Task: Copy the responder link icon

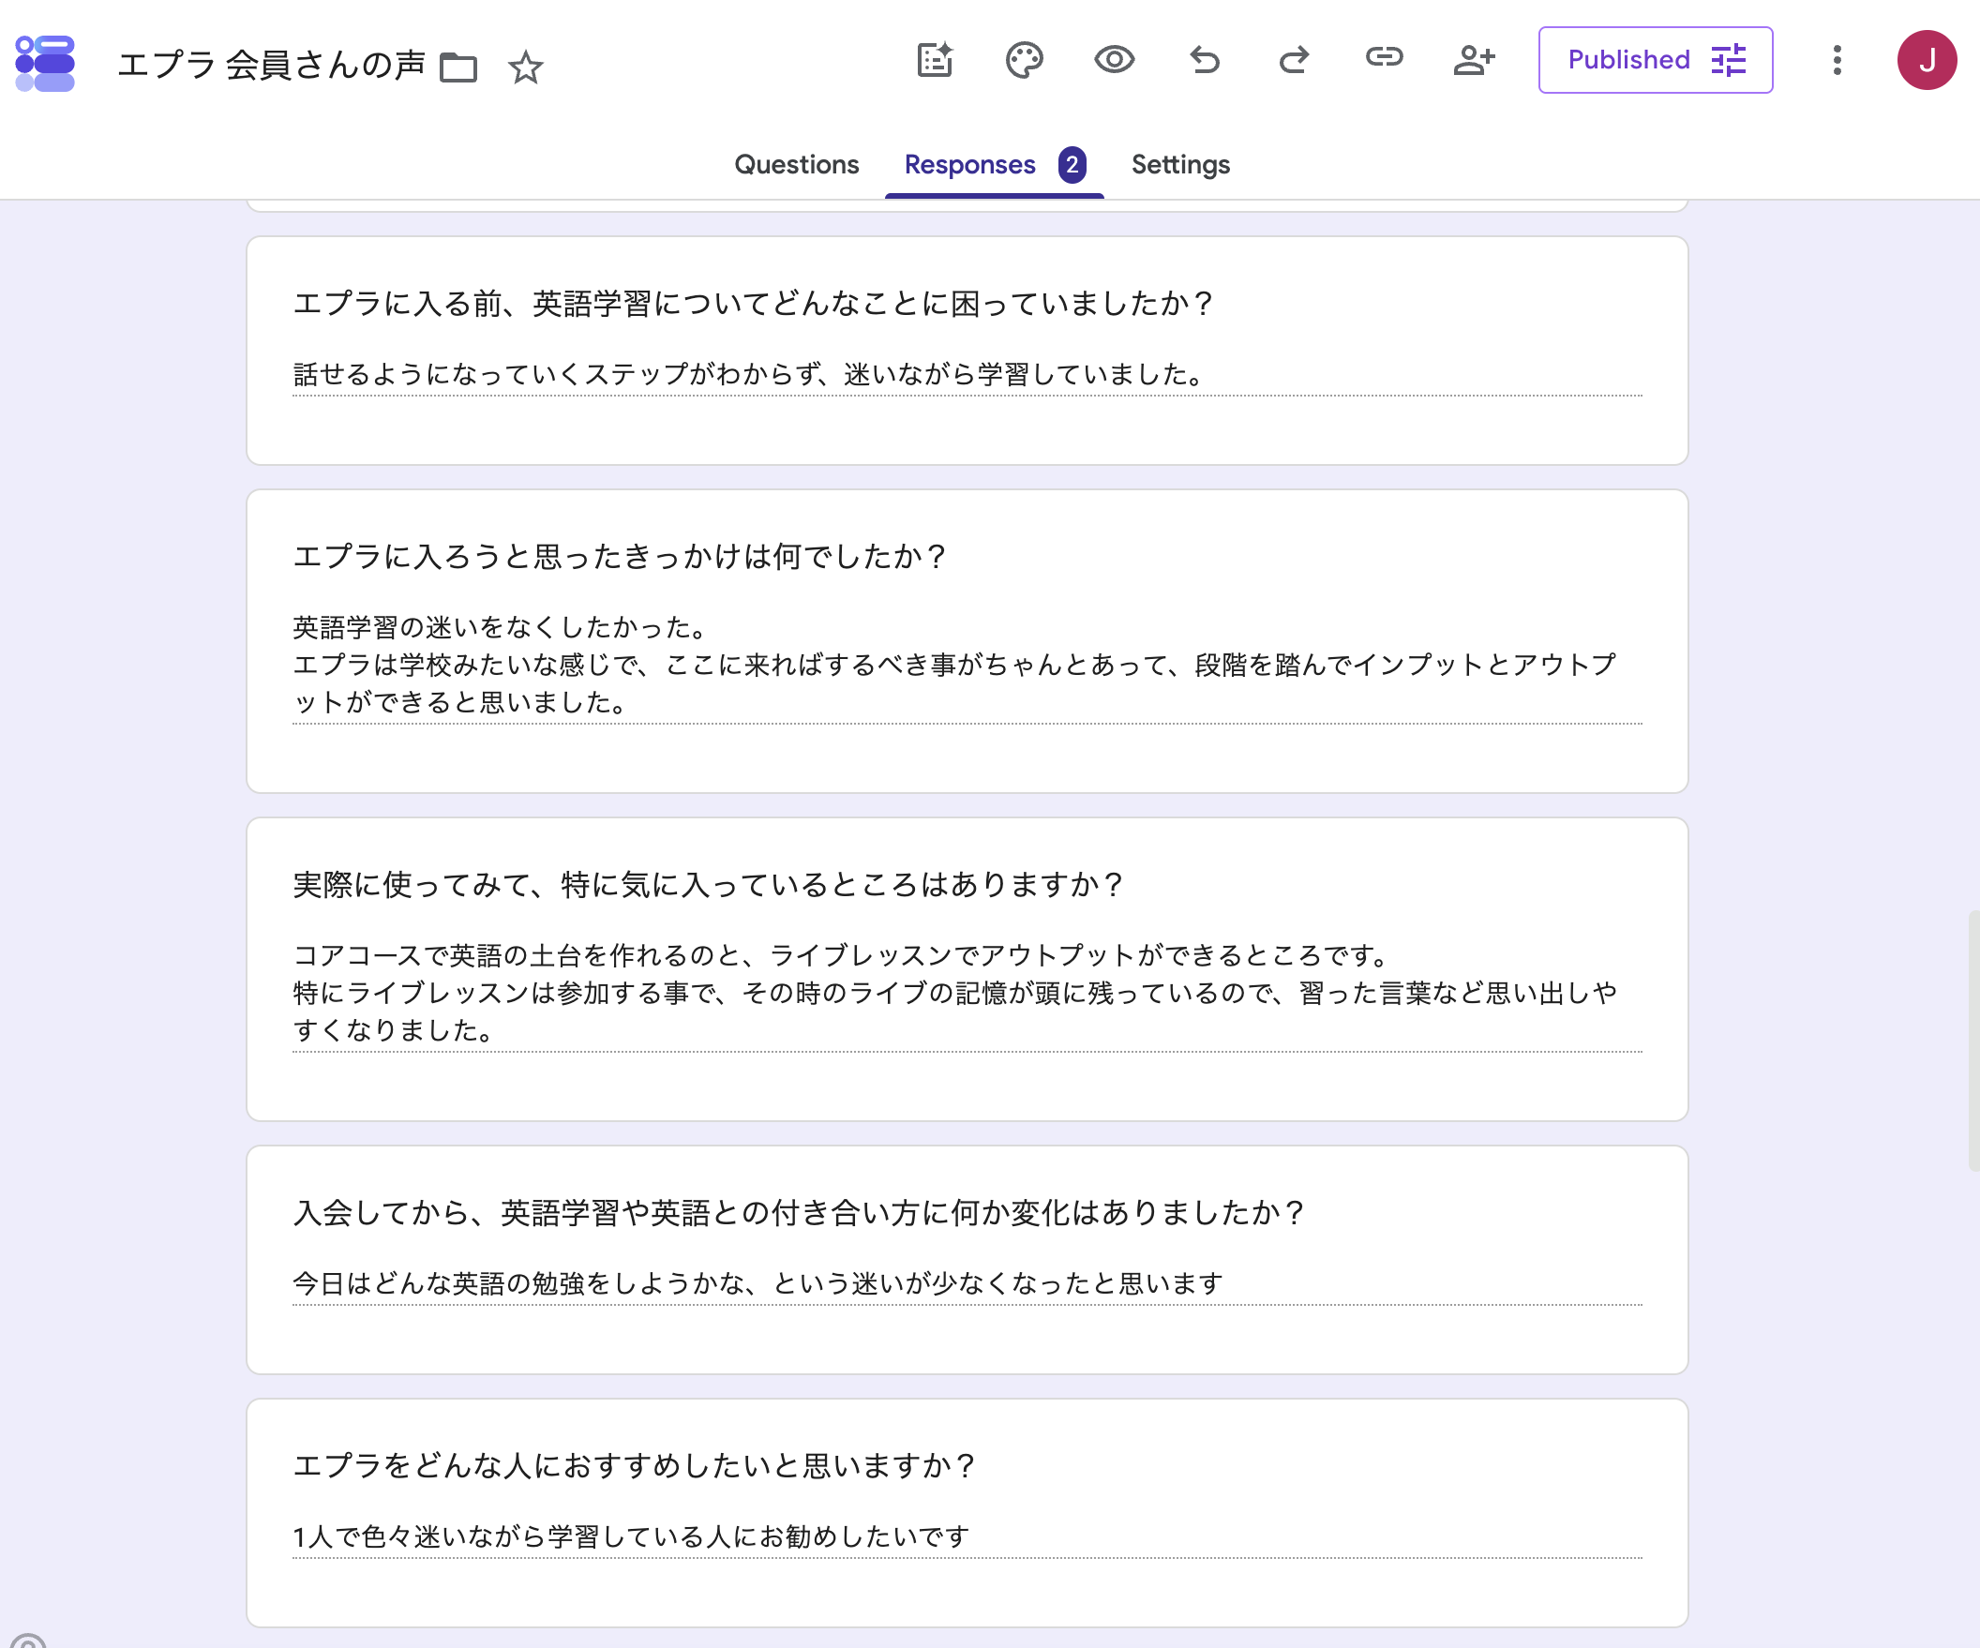Action: click(x=1383, y=58)
